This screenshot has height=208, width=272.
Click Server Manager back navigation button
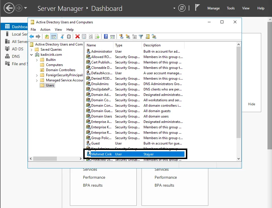pos(9,8)
